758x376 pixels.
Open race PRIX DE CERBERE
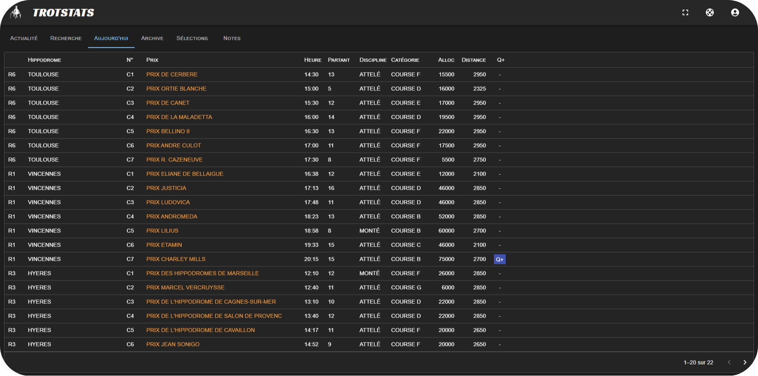(x=172, y=75)
